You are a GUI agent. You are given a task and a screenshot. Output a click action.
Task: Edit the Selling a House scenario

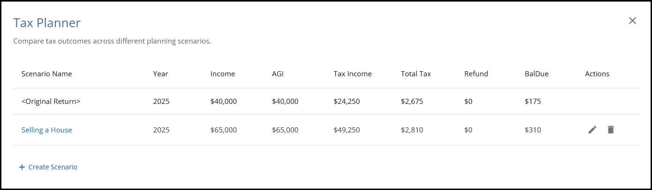coord(593,130)
